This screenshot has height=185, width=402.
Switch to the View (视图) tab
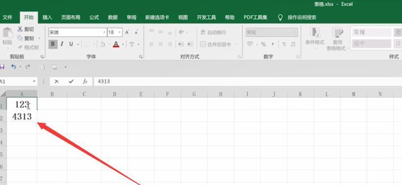click(183, 17)
